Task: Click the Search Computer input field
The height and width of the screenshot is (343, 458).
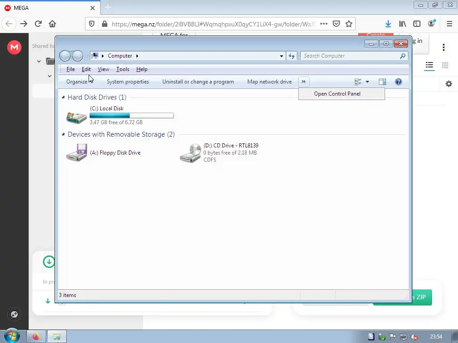Action: 352,56
